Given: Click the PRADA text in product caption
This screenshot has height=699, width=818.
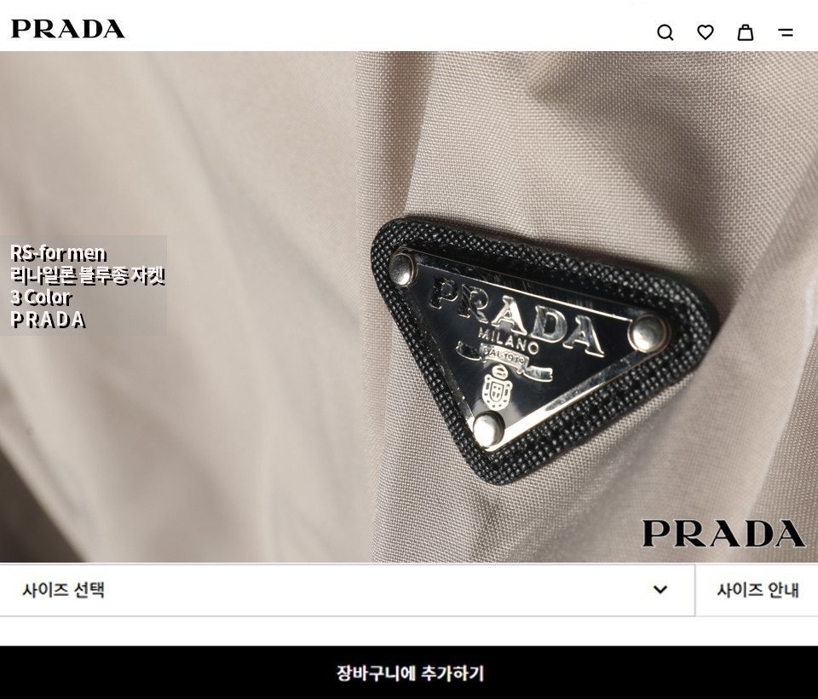Looking at the screenshot, I should 48,320.
